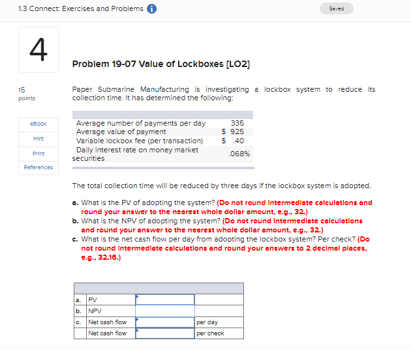Click the 'per day' unit cell
This screenshot has width=411, height=349.
point(219,322)
